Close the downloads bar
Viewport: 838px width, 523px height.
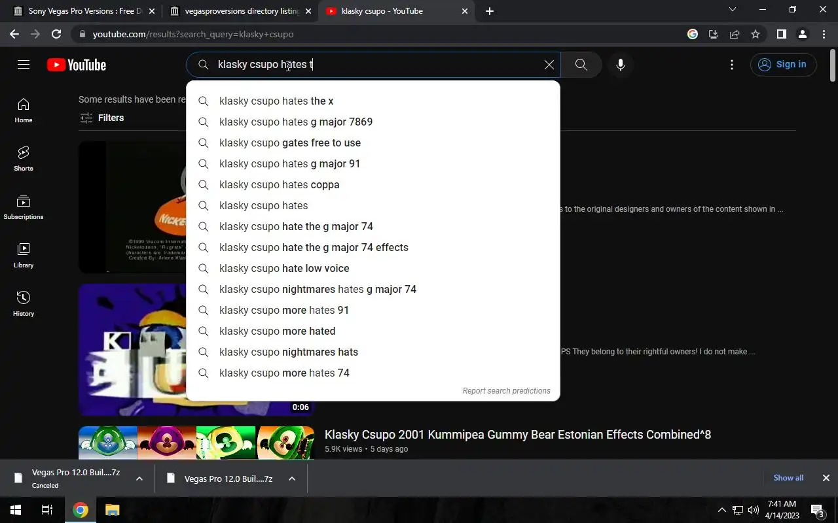[x=826, y=478]
